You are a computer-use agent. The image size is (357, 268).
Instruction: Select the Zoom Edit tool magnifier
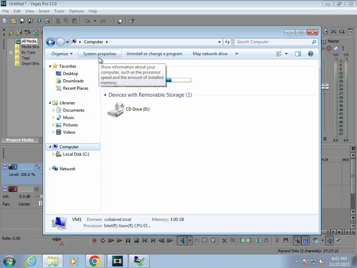213,240
